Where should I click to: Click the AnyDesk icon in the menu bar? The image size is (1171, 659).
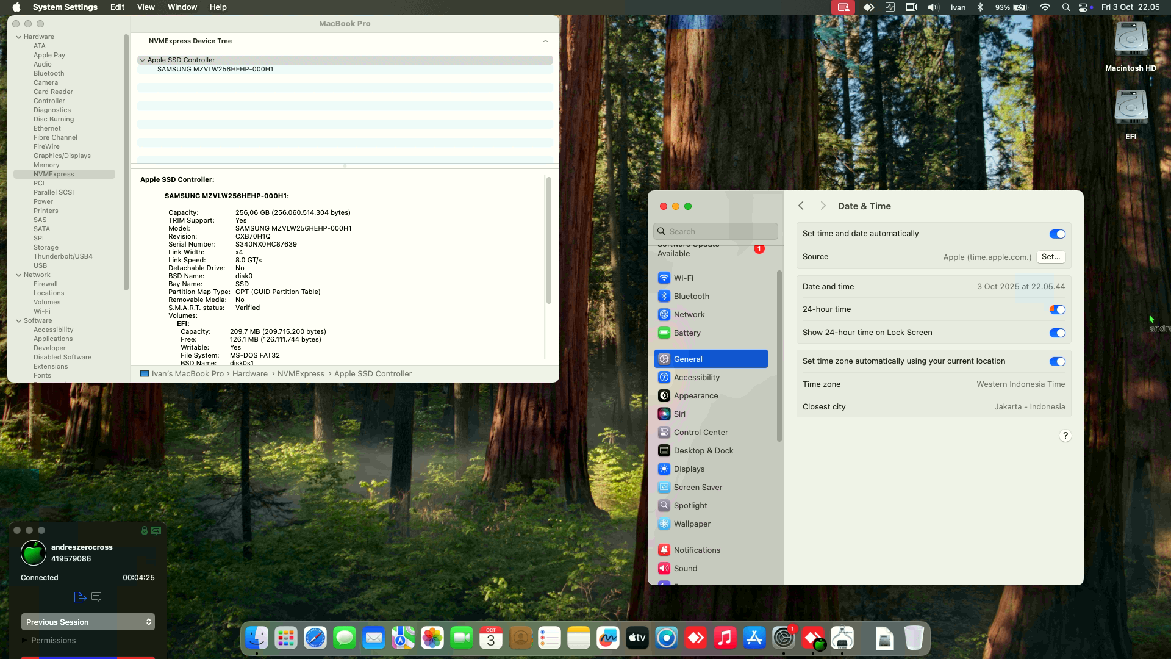coord(868,7)
